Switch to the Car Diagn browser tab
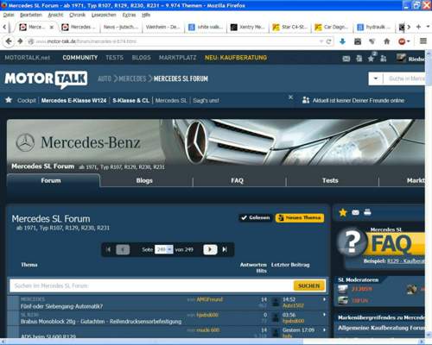The width and height of the screenshot is (432, 345). point(332,27)
